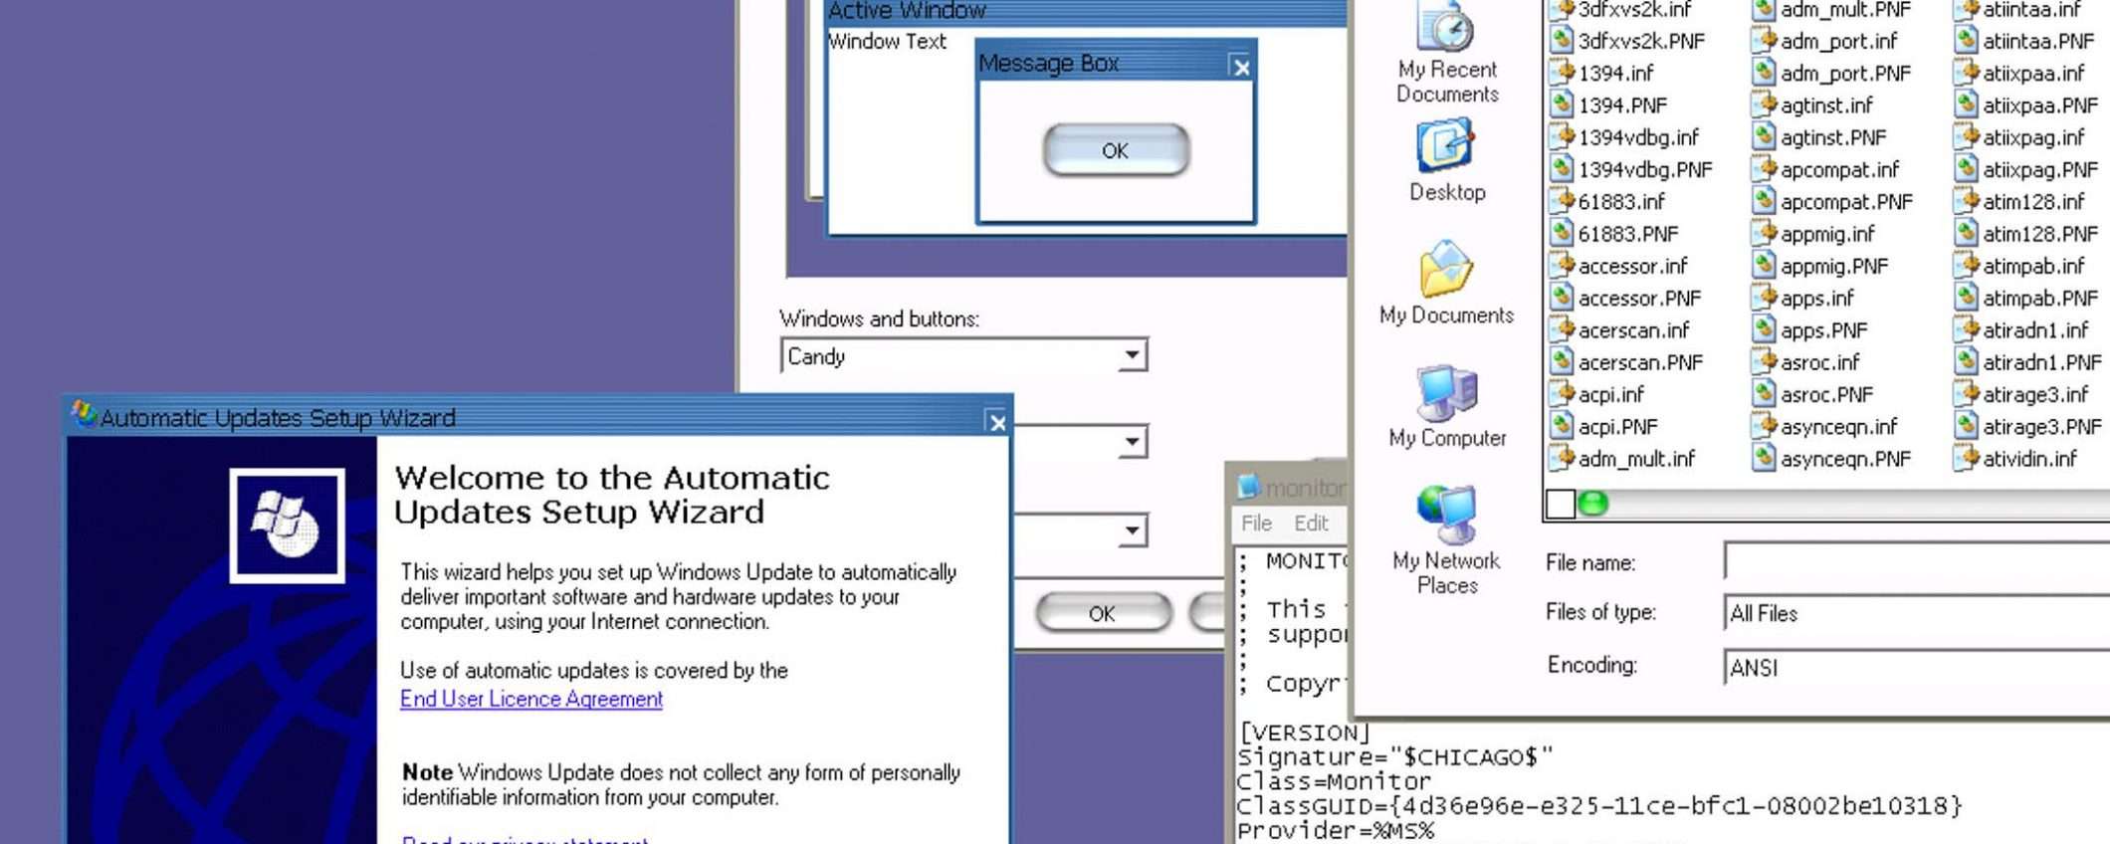Click the file icon beside accessor.PNF

coord(1562,298)
